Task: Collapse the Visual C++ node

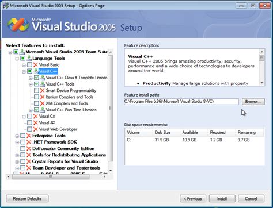Action: pyautogui.click(x=24, y=72)
